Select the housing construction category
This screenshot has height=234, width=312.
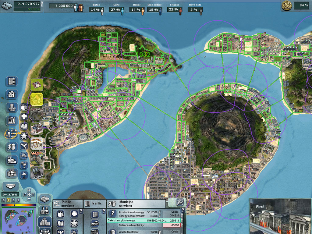pos(12,94)
